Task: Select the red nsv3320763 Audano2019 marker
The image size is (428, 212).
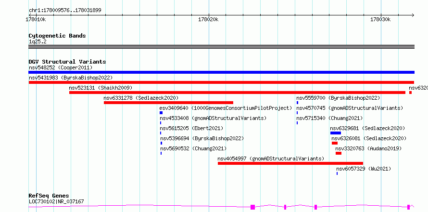Action: point(339,153)
